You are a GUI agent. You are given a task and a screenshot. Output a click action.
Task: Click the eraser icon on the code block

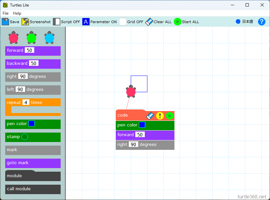(150, 116)
